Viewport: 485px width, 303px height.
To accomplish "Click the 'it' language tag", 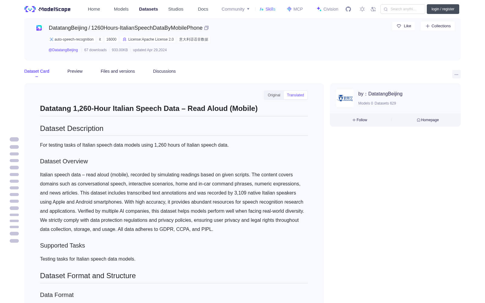I will [x=100, y=39].
